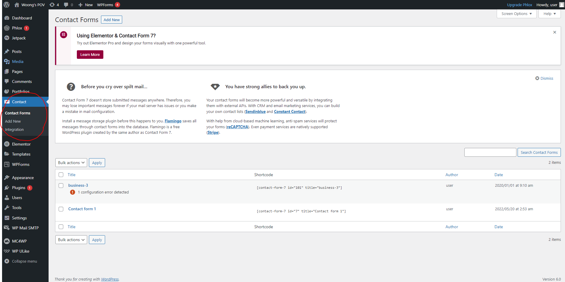Screen dimensions: 565x282
Task: Open the business-3 form title
Action: click(x=78, y=185)
